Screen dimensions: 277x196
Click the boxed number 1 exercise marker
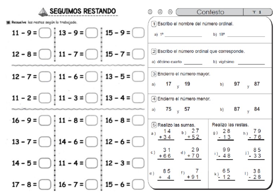click(154, 24)
